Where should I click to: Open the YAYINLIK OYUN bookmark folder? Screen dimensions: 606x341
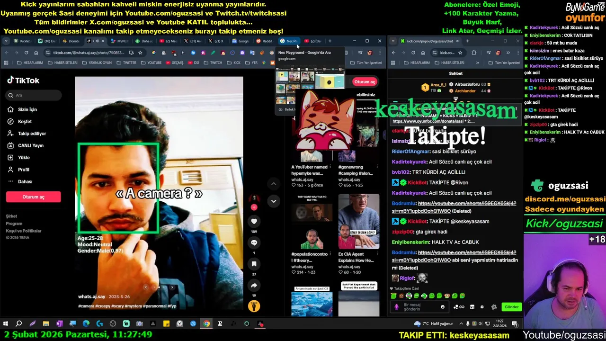pos(97,63)
